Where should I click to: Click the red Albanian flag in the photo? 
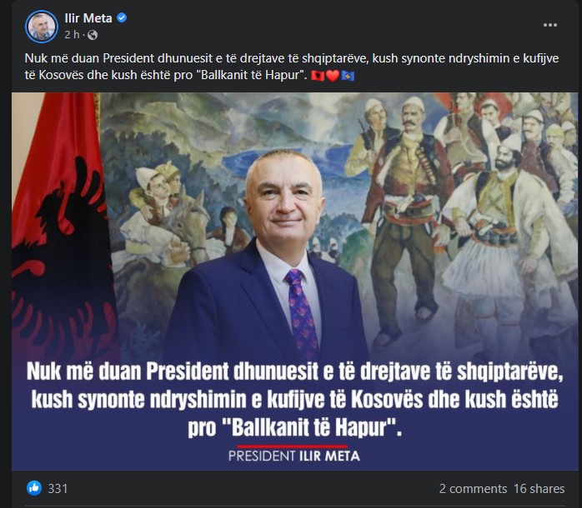tap(63, 227)
